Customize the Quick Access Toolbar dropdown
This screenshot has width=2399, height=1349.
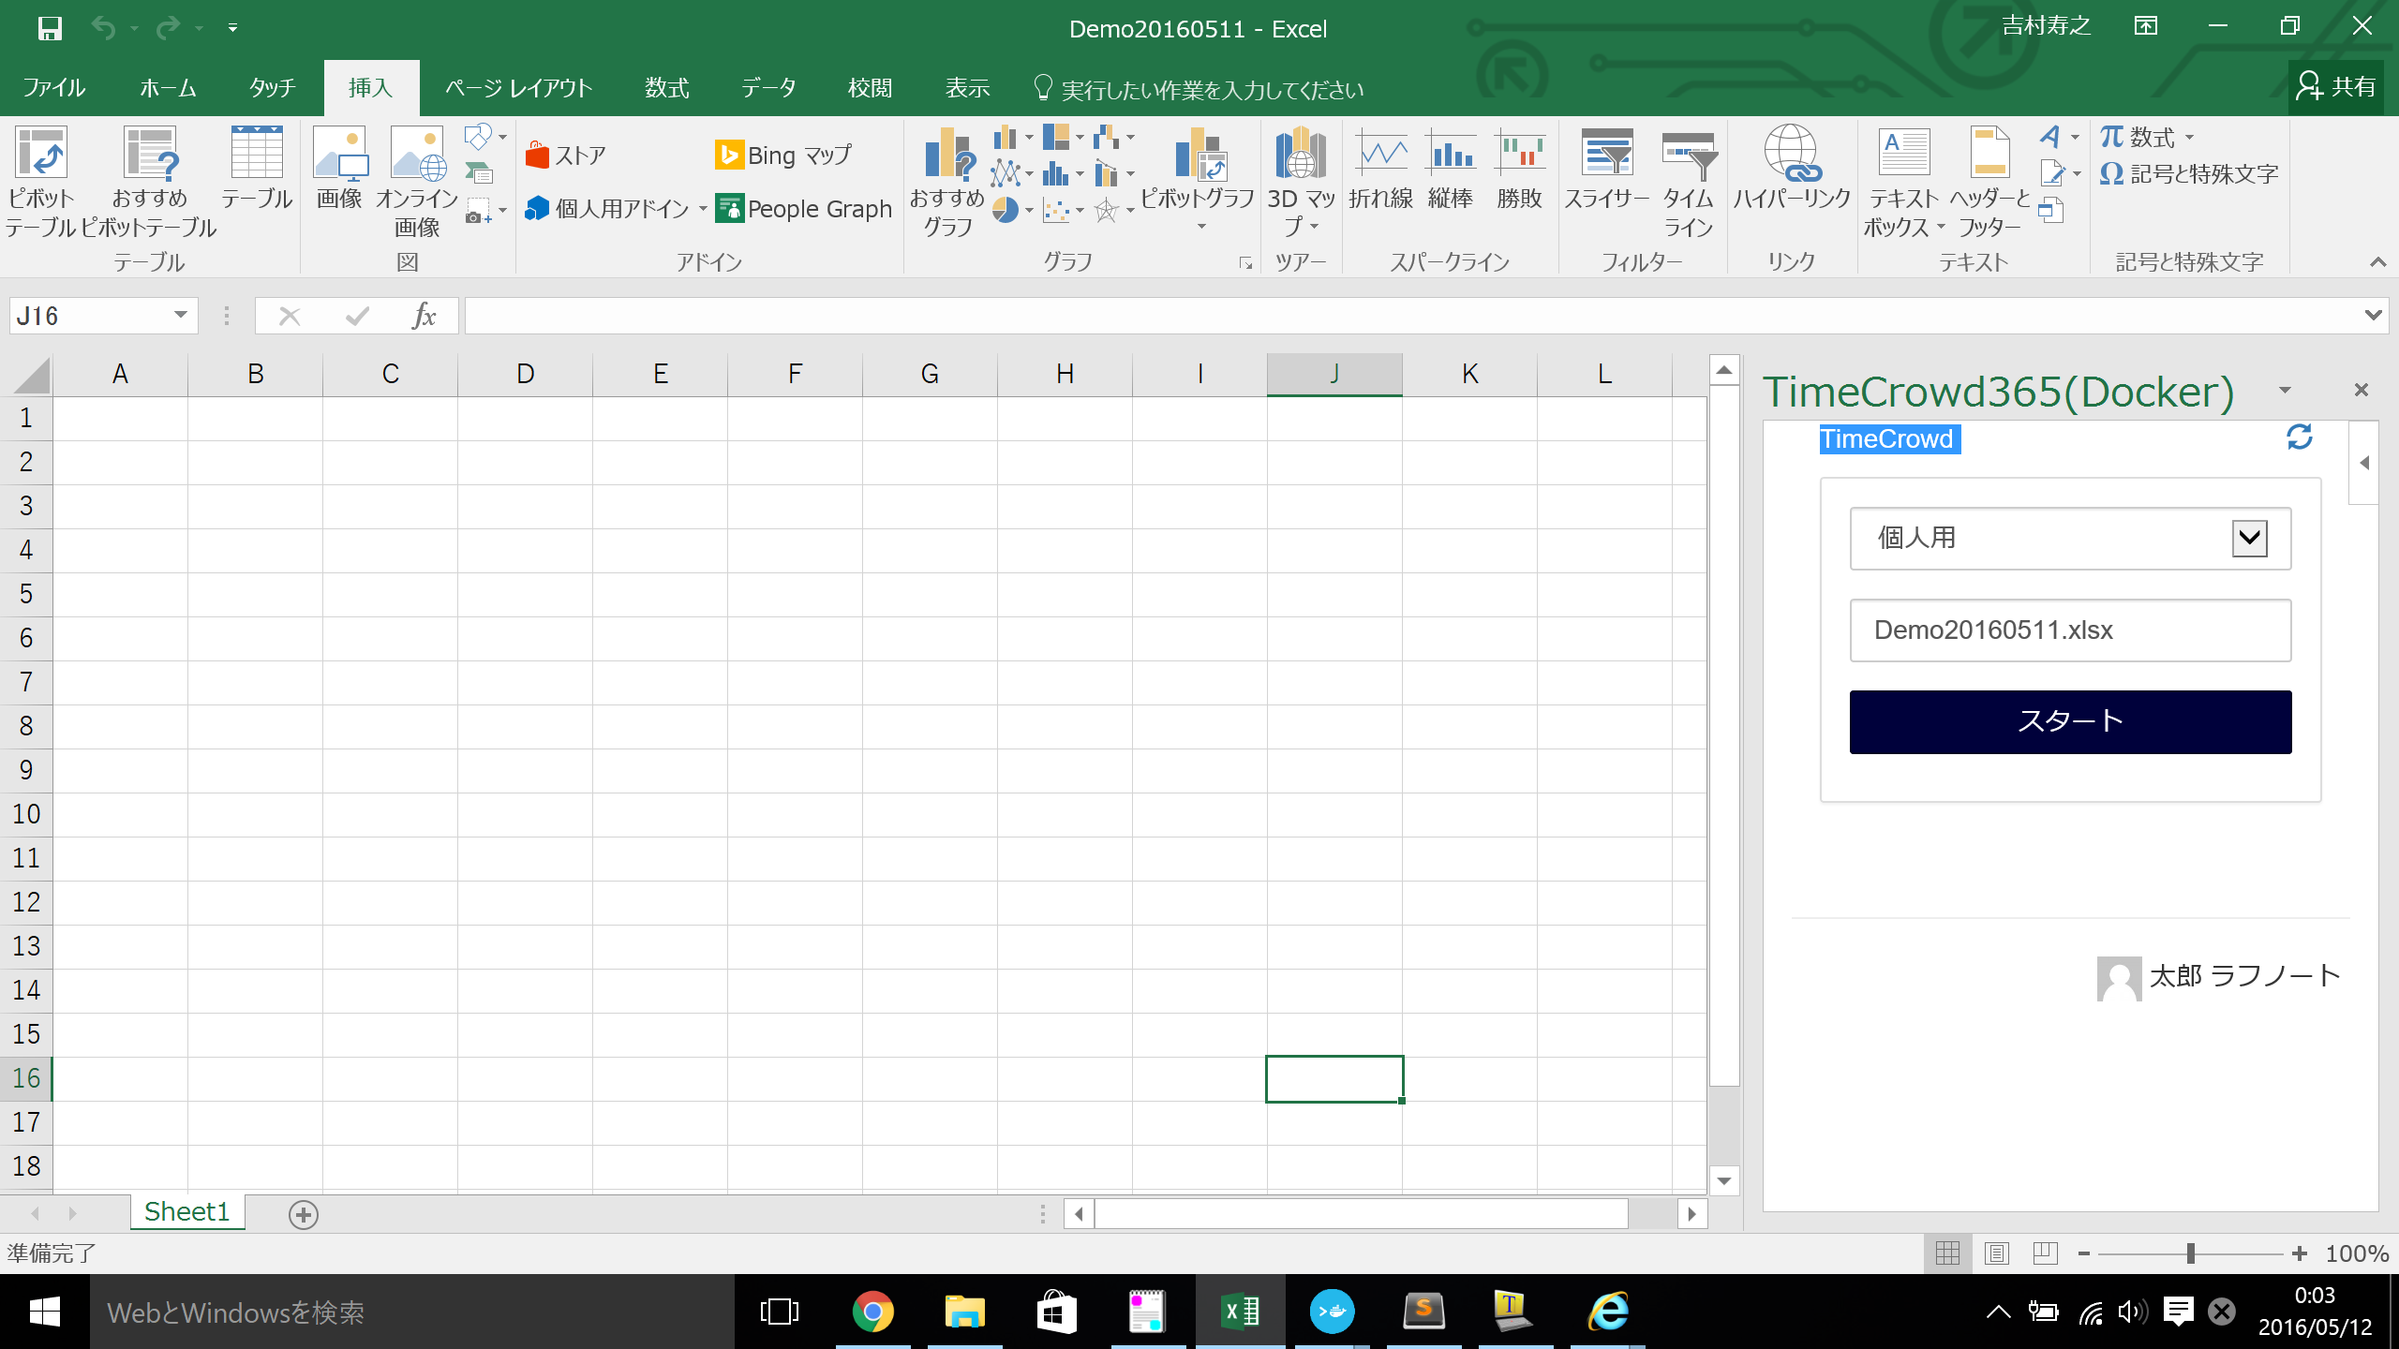coord(232,28)
